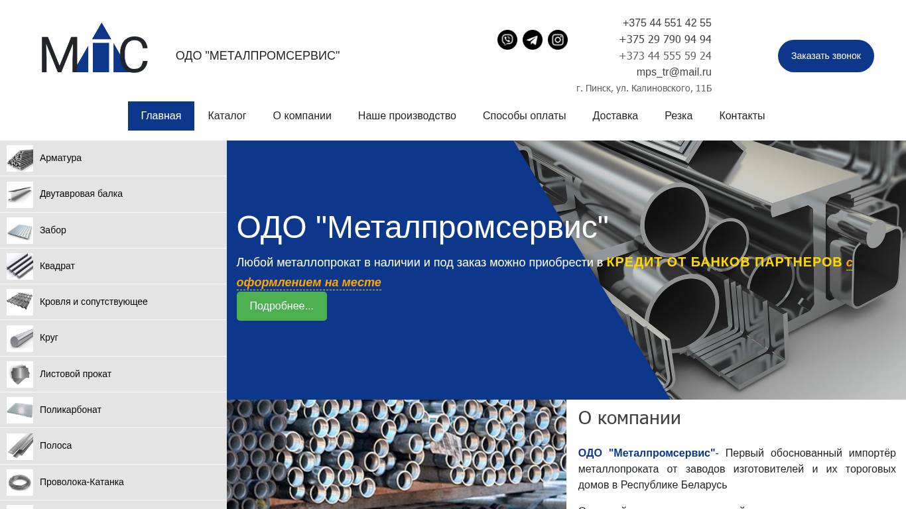This screenshot has height=509, width=906.
Task: Click the mps_tr@mail.ru email link
Action: point(674,72)
